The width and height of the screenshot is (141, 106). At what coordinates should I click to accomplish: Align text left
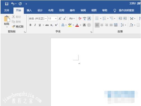click(x=97, y=25)
